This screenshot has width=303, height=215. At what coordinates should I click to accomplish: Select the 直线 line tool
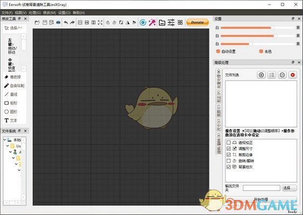(11, 94)
